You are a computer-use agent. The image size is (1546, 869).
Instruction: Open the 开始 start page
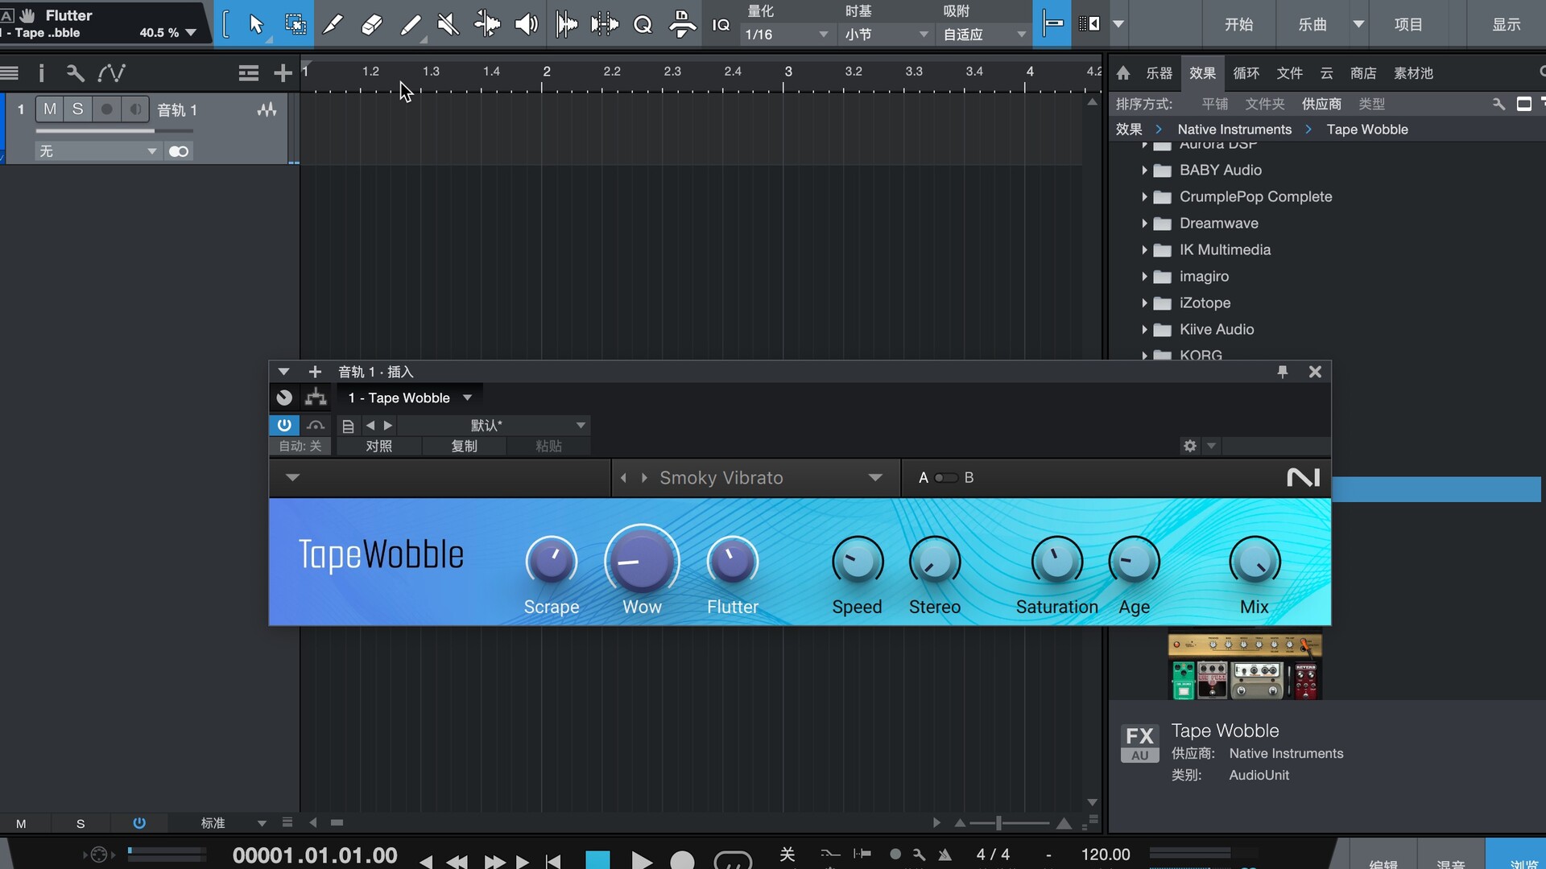coord(1238,24)
